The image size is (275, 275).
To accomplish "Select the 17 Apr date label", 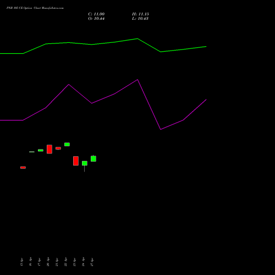I will (x=39, y=261).
